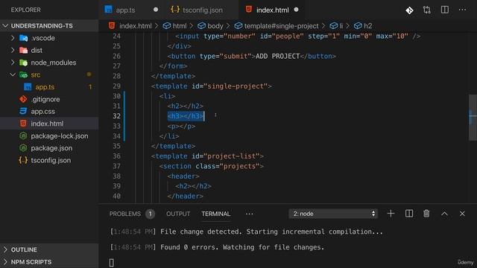Open the OUTPUT panel tab

pos(178,214)
